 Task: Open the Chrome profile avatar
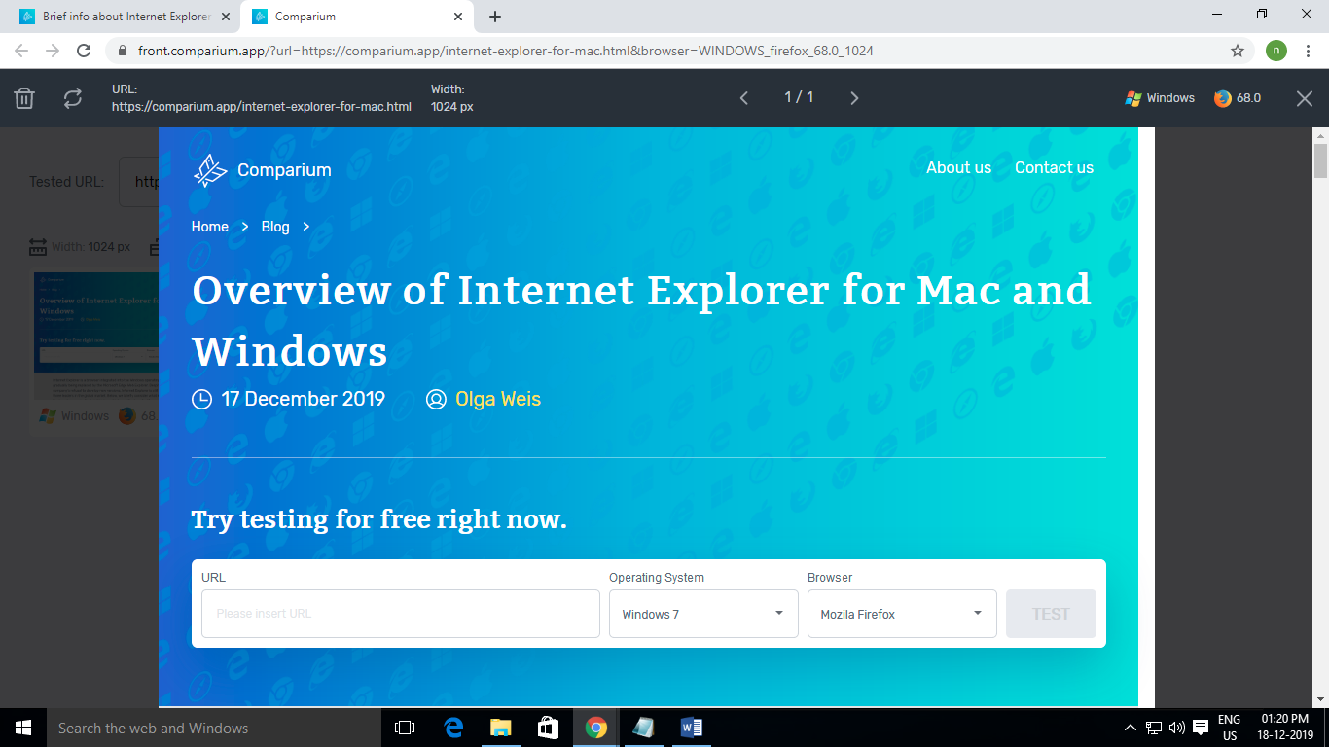click(1275, 51)
